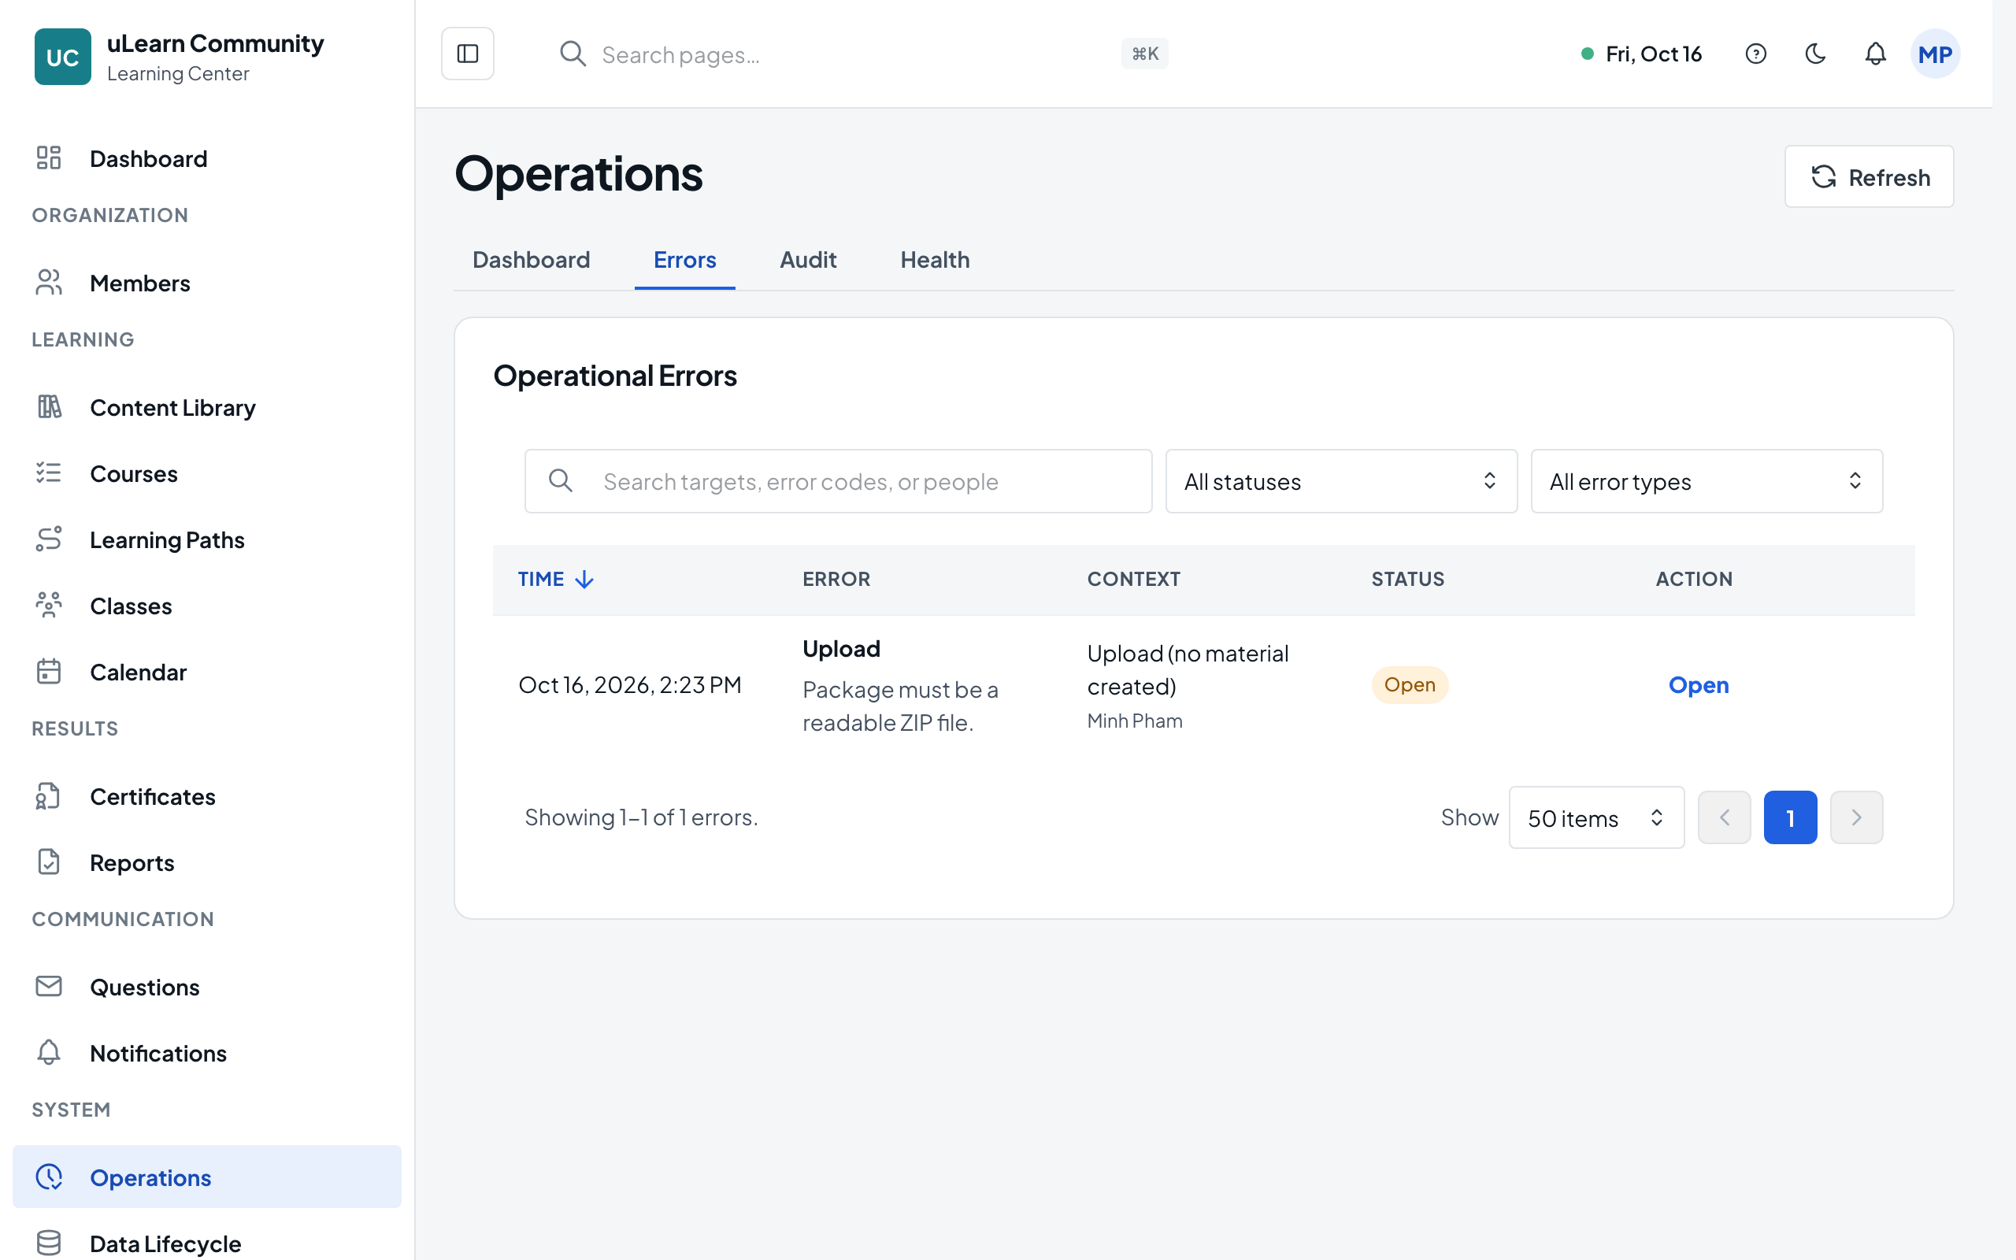
Task: Focus the Search pages field
Action: coord(862,54)
